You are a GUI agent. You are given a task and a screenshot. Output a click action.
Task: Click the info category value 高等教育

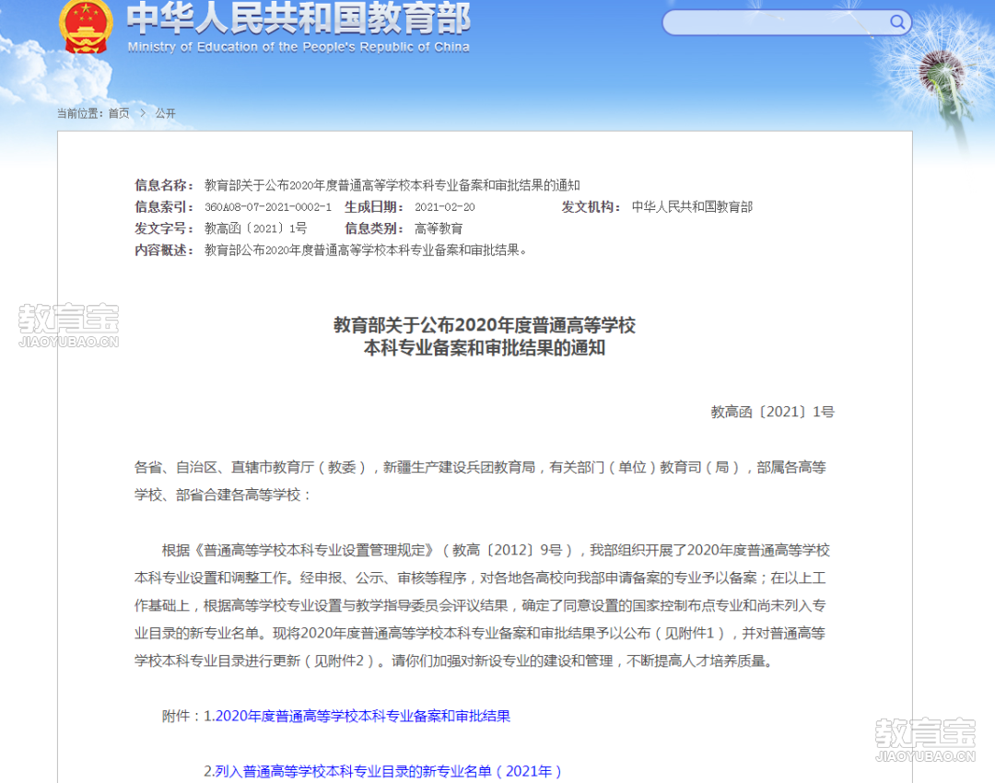[439, 228]
